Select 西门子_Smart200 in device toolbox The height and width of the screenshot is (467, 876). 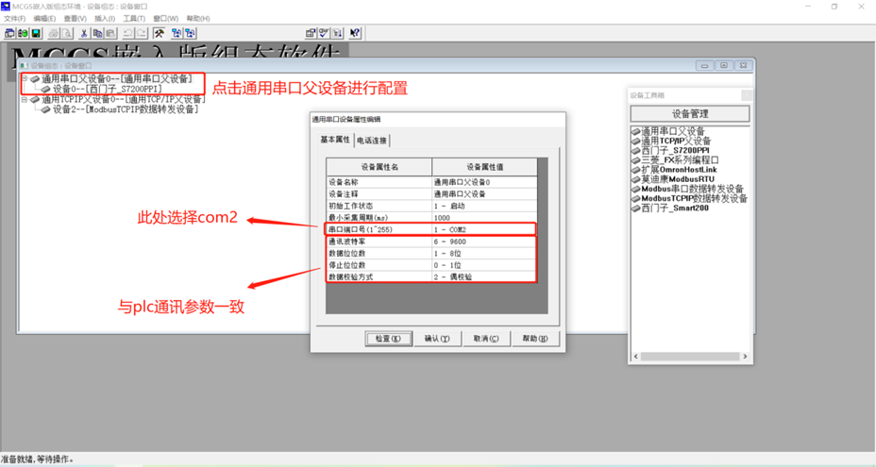(670, 208)
